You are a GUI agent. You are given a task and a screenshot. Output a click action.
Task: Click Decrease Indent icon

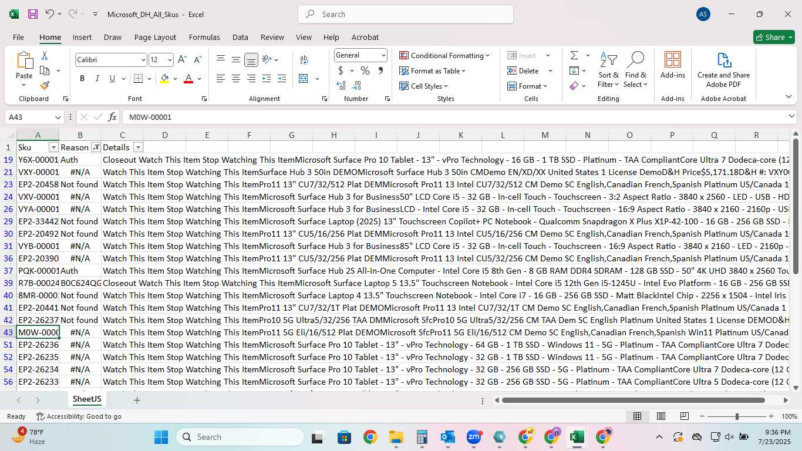(267, 79)
